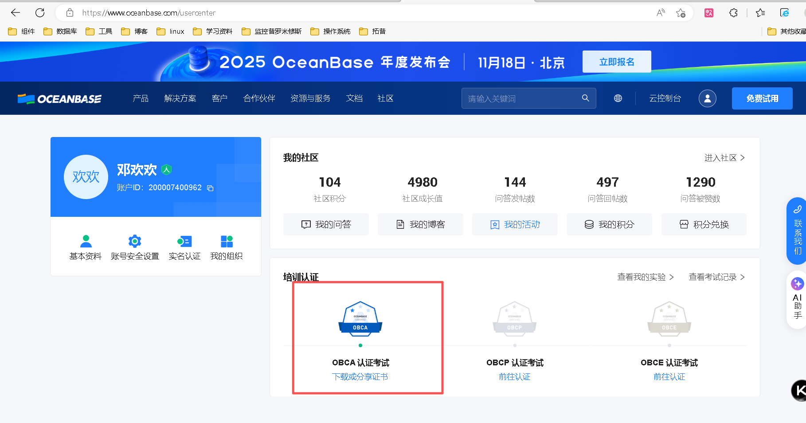This screenshot has width=806, height=423.
Task: Focus the keyword search input field
Action: [521, 98]
